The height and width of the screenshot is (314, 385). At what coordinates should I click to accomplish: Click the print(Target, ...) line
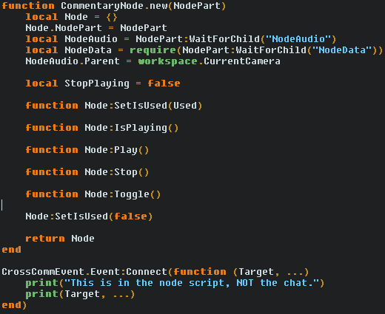pyautogui.click(x=80, y=294)
